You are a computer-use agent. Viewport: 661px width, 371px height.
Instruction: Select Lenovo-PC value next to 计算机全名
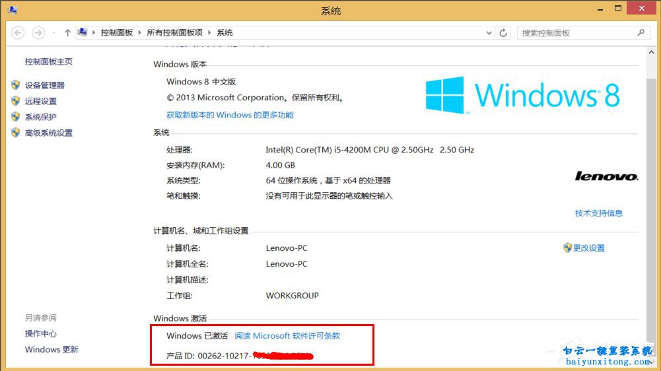pyautogui.click(x=287, y=264)
